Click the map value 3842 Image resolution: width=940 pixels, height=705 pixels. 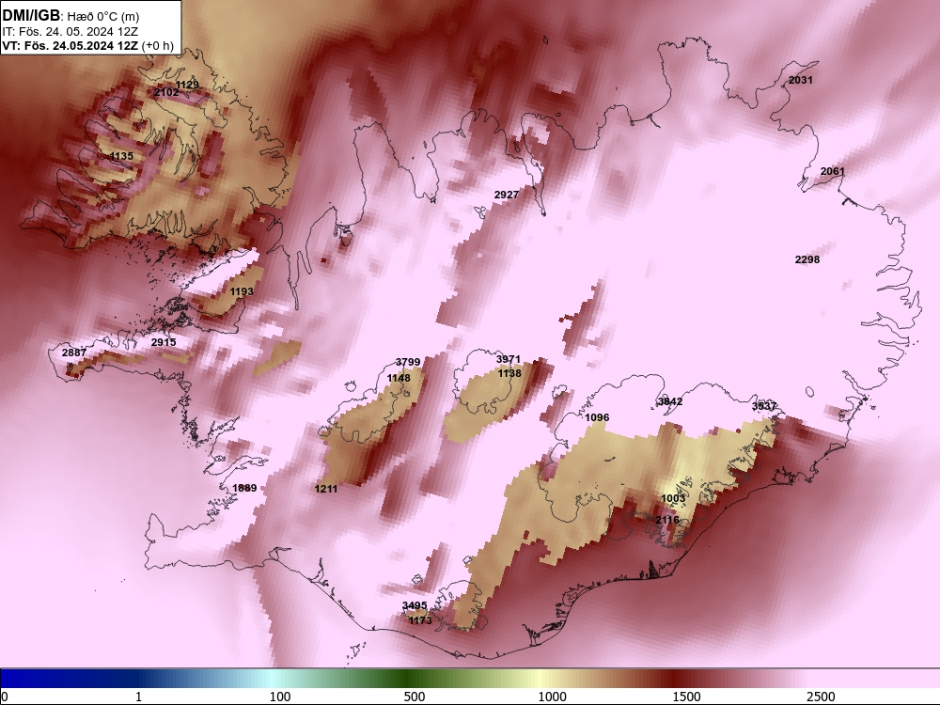pos(670,401)
